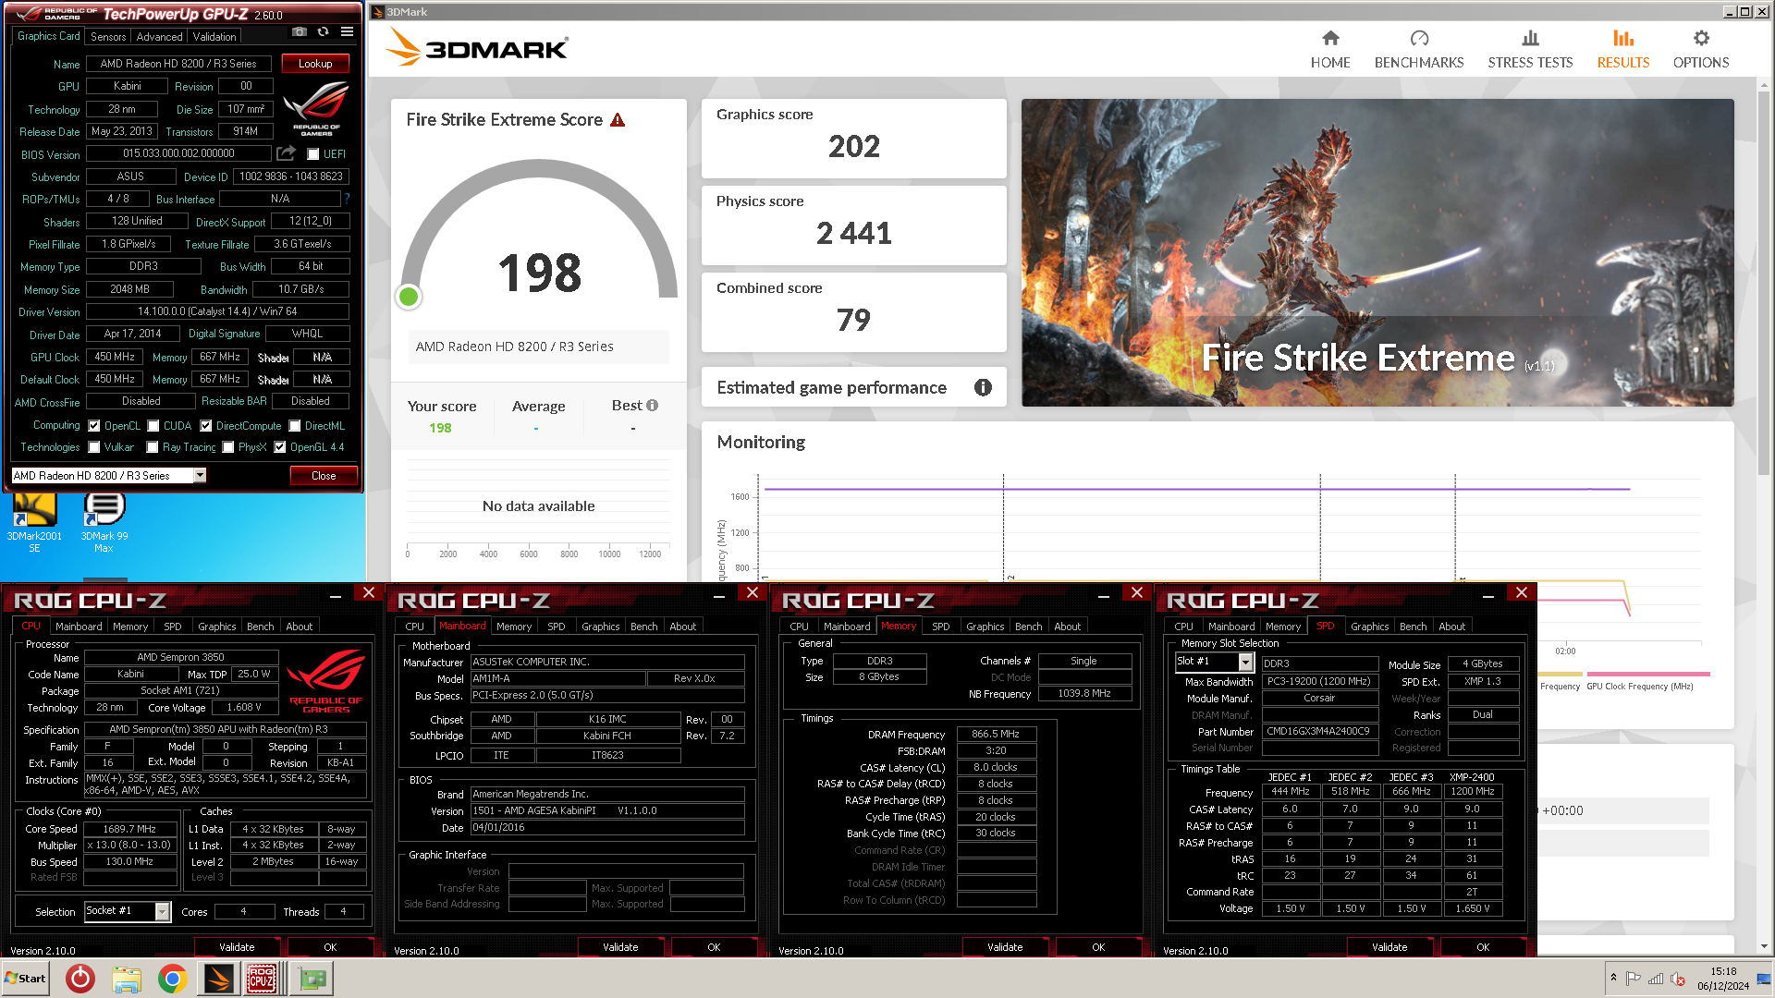Click the green score marker on gauge
This screenshot has width=1775, height=998.
pos(408,297)
